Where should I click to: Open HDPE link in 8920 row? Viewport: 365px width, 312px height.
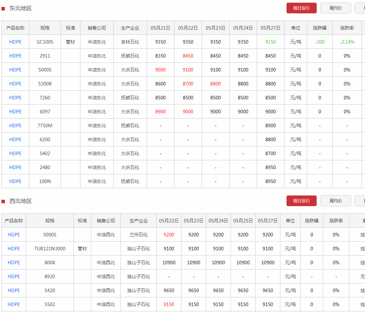click(14, 276)
